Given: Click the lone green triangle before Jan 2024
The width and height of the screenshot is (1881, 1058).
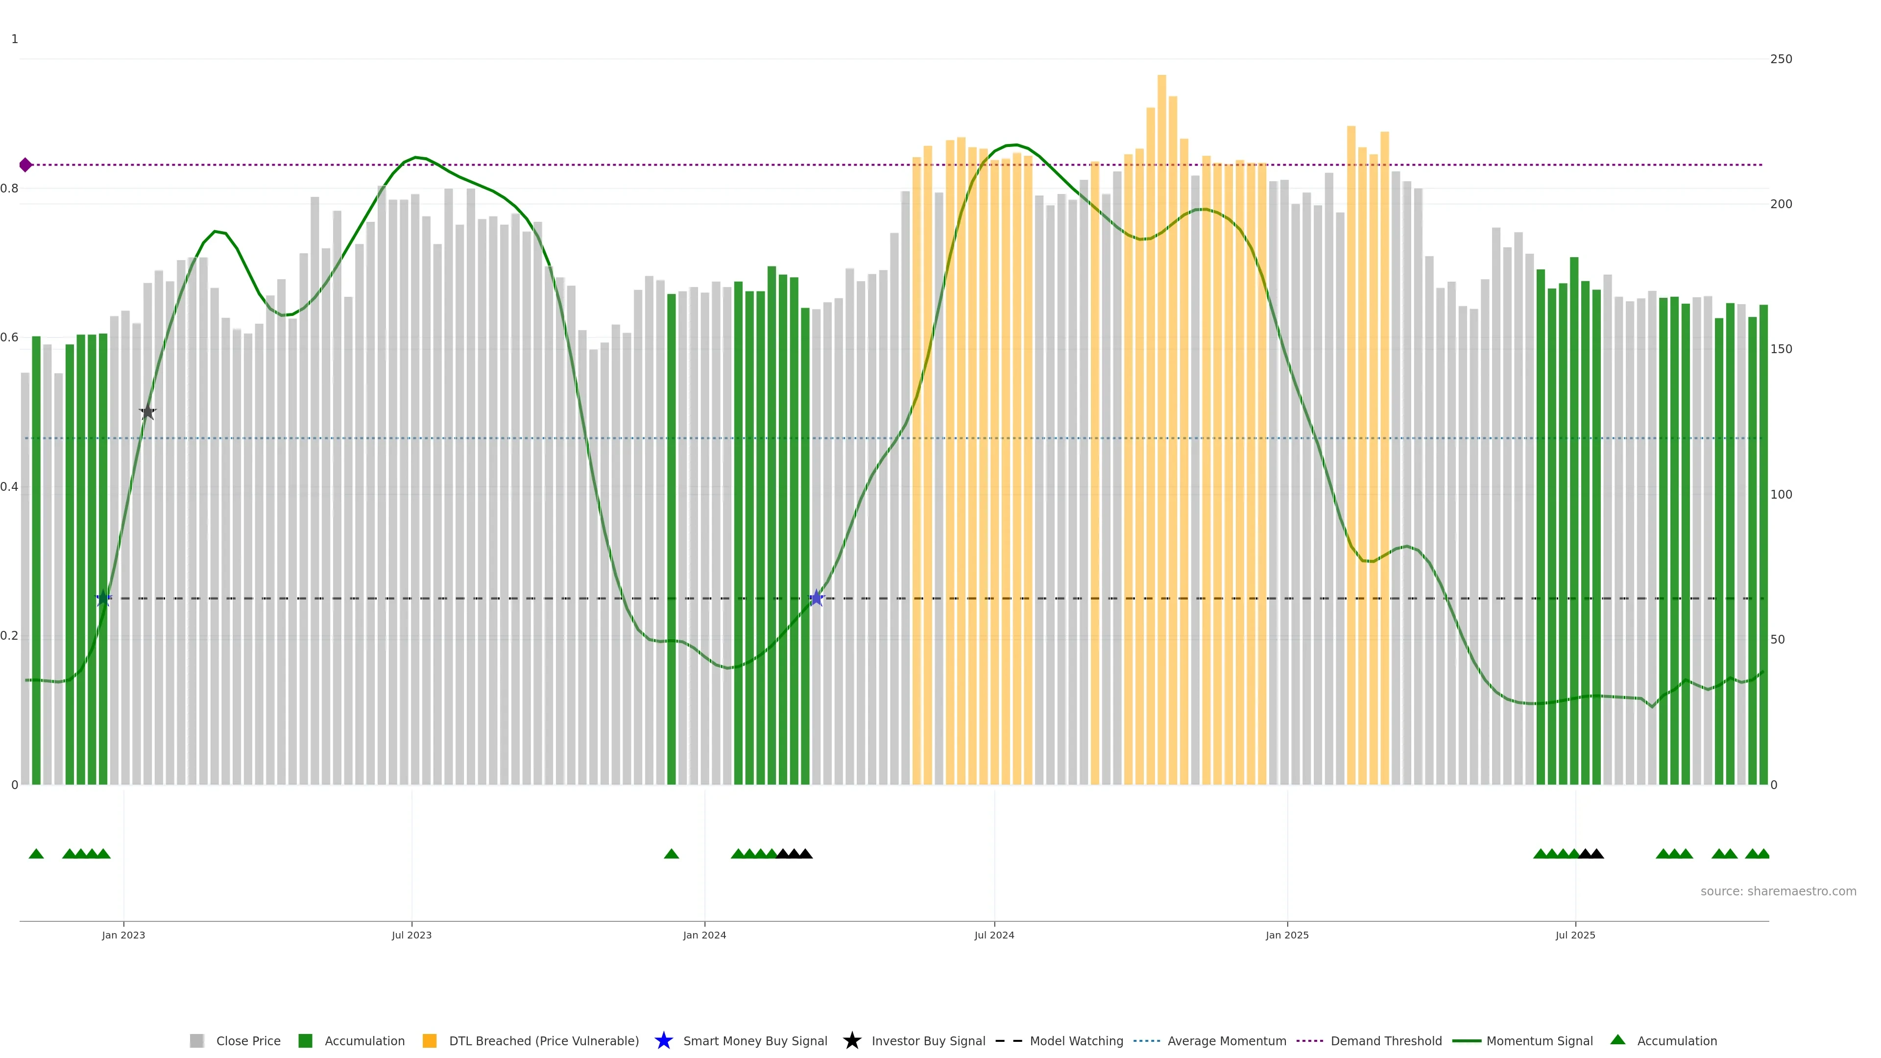Looking at the screenshot, I should (x=671, y=854).
